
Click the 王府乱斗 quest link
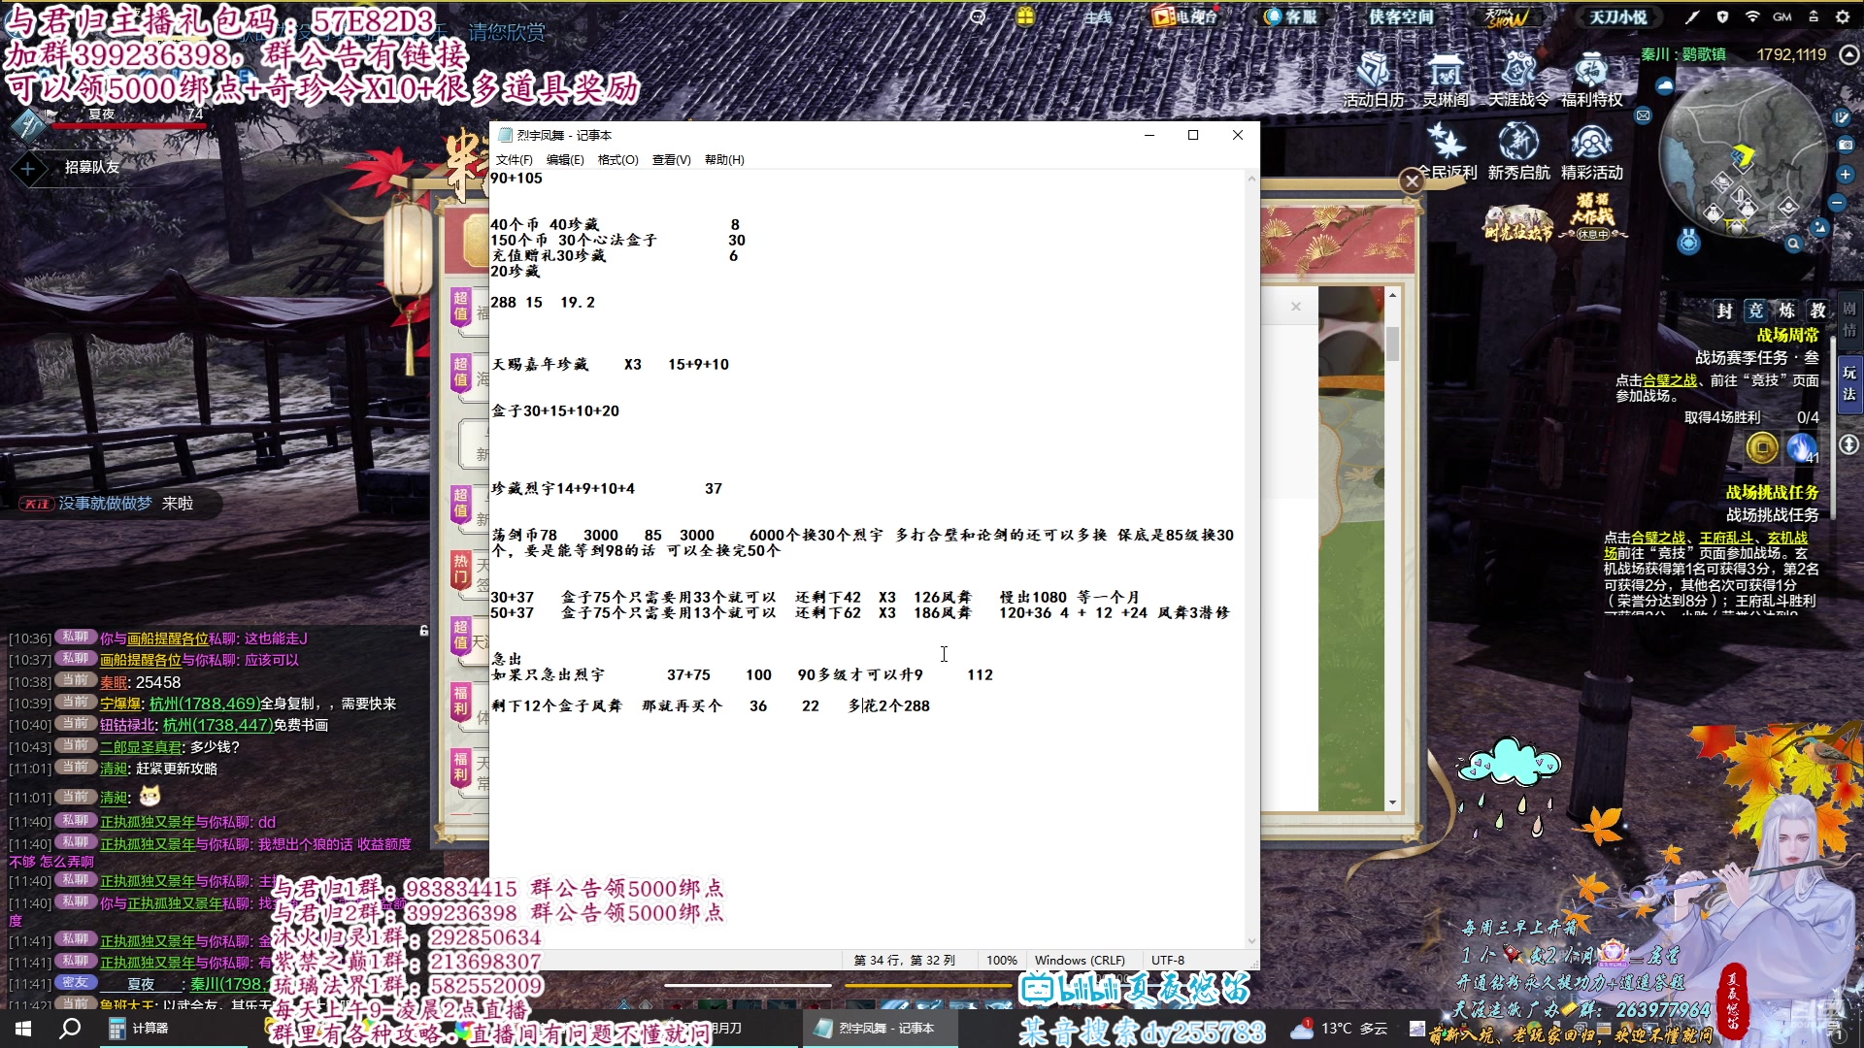(1726, 538)
